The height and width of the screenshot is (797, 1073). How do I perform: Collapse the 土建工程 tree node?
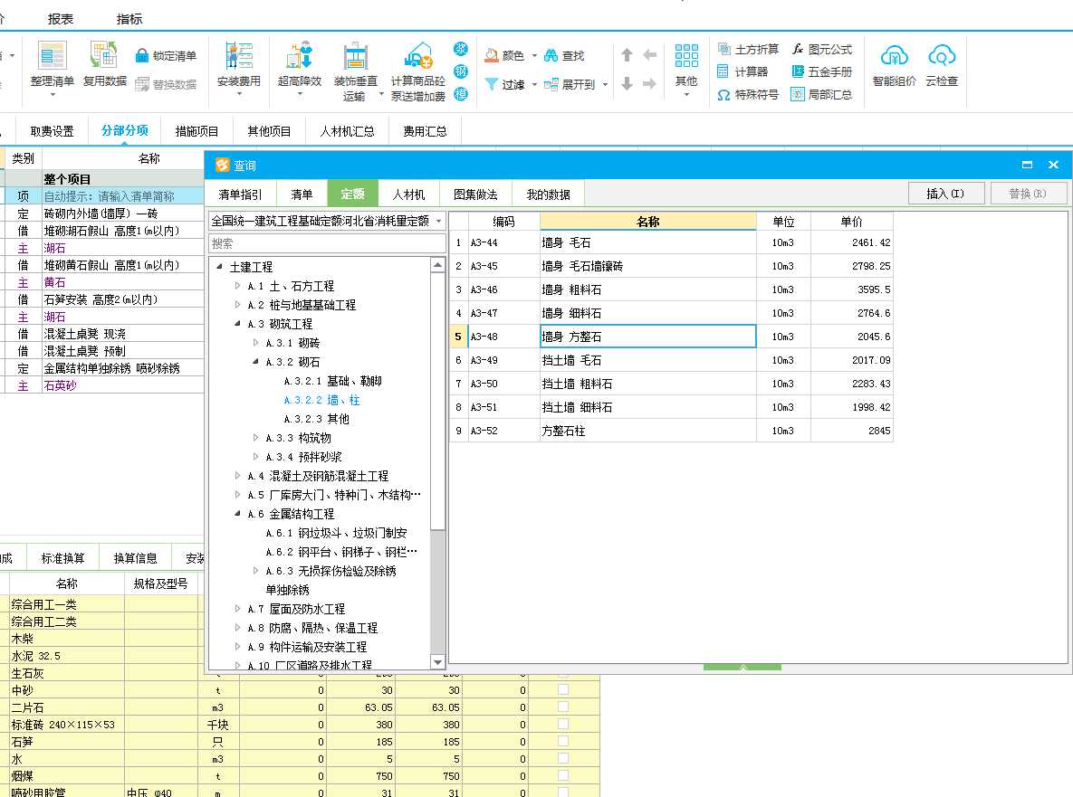[219, 267]
